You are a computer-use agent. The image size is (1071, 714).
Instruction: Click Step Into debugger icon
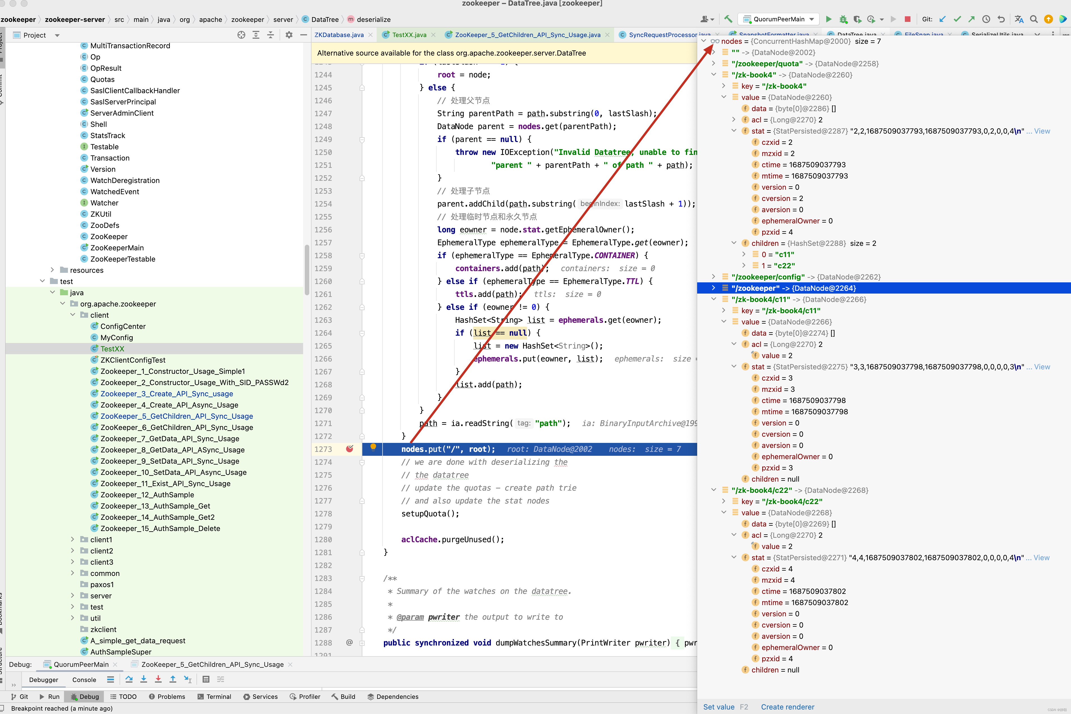click(x=143, y=679)
